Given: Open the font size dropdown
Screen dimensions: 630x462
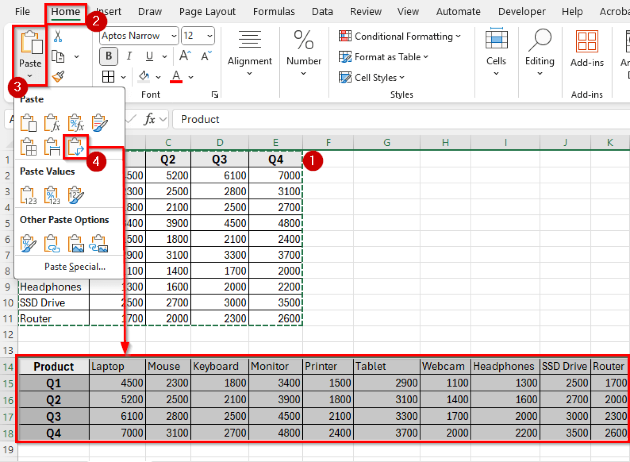Looking at the screenshot, I should [208, 36].
